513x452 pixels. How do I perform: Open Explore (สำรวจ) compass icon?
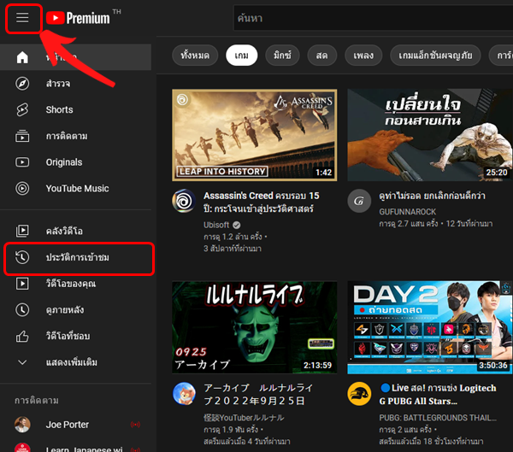coord(22,84)
